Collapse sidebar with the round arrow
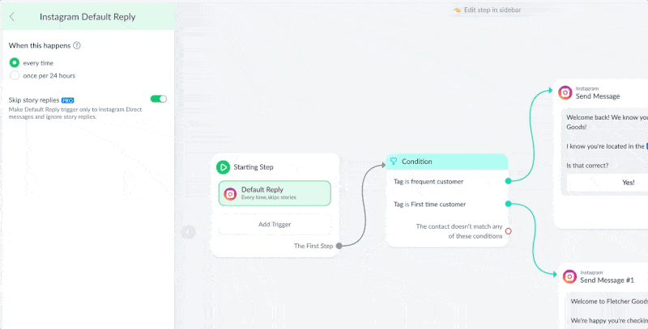The width and height of the screenshot is (648, 329). [189, 232]
